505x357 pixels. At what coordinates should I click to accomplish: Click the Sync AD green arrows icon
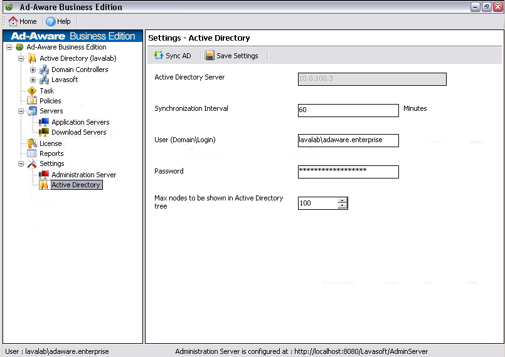click(x=159, y=55)
